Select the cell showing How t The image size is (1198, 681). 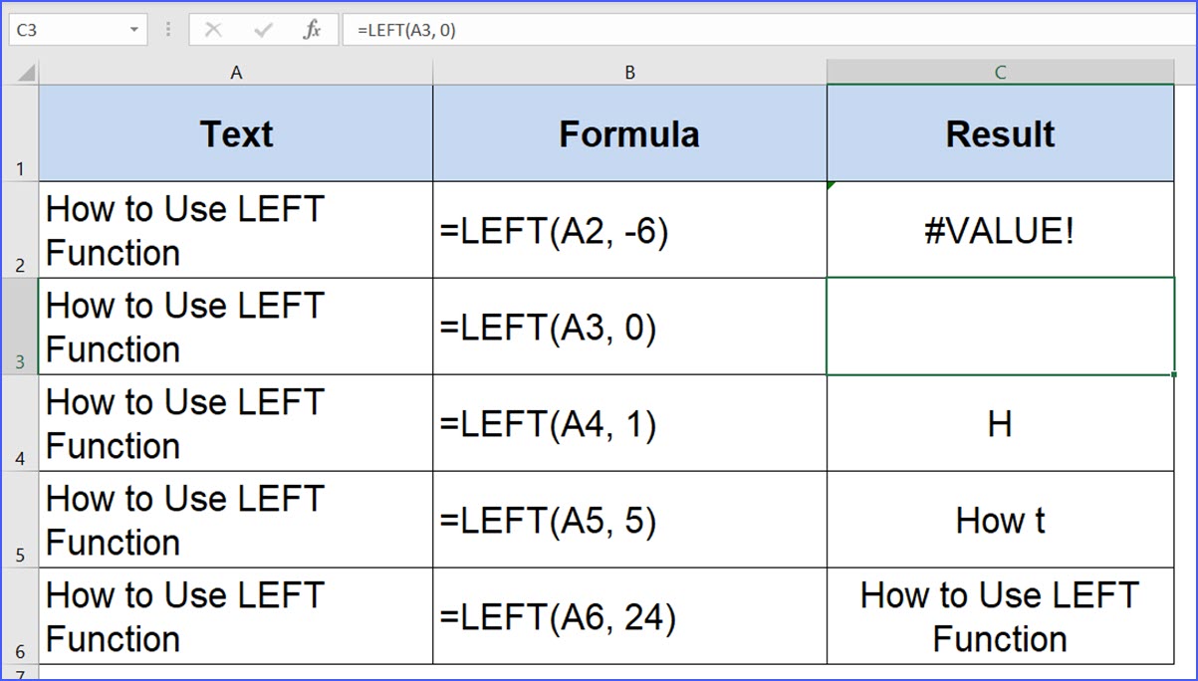tap(999, 520)
